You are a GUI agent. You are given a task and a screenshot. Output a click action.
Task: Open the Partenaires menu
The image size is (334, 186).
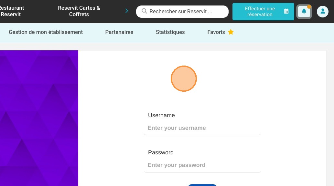pos(119,32)
